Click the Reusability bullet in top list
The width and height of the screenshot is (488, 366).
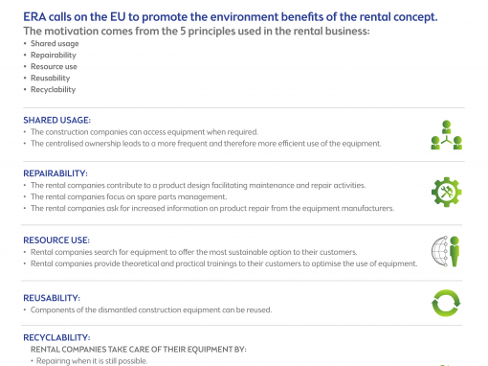50,78
